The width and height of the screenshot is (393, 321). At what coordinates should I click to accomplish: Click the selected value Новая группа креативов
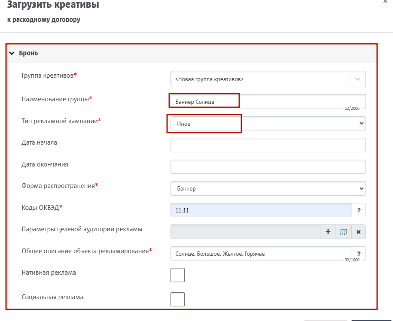tap(210, 79)
